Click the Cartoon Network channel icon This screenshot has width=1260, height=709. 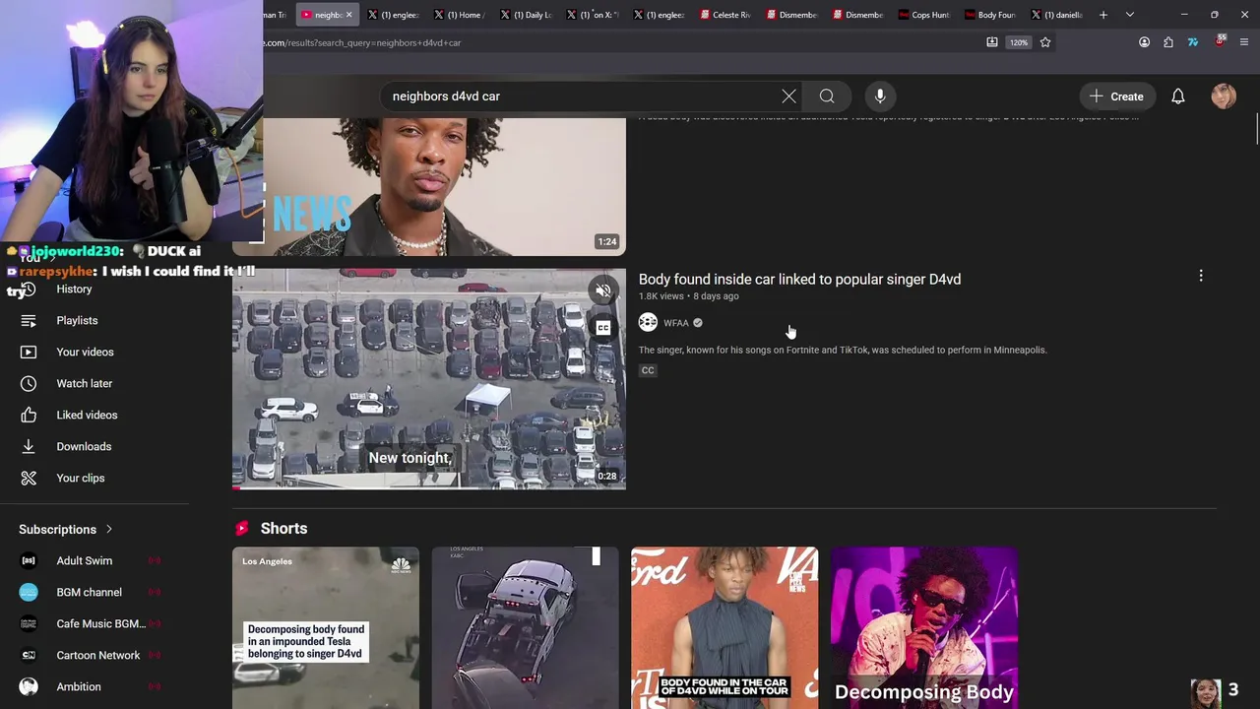pyautogui.click(x=29, y=656)
